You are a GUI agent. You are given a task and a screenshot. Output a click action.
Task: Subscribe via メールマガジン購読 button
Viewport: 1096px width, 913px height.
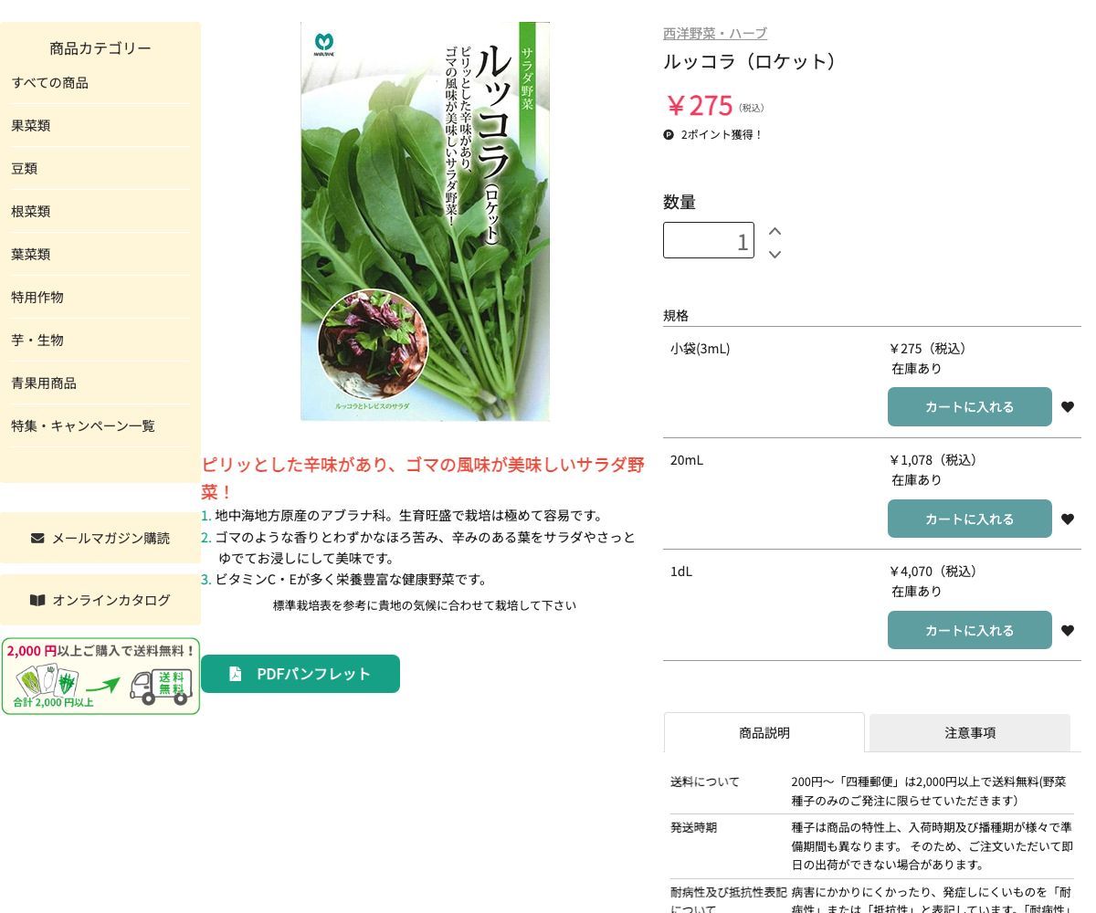click(x=100, y=538)
